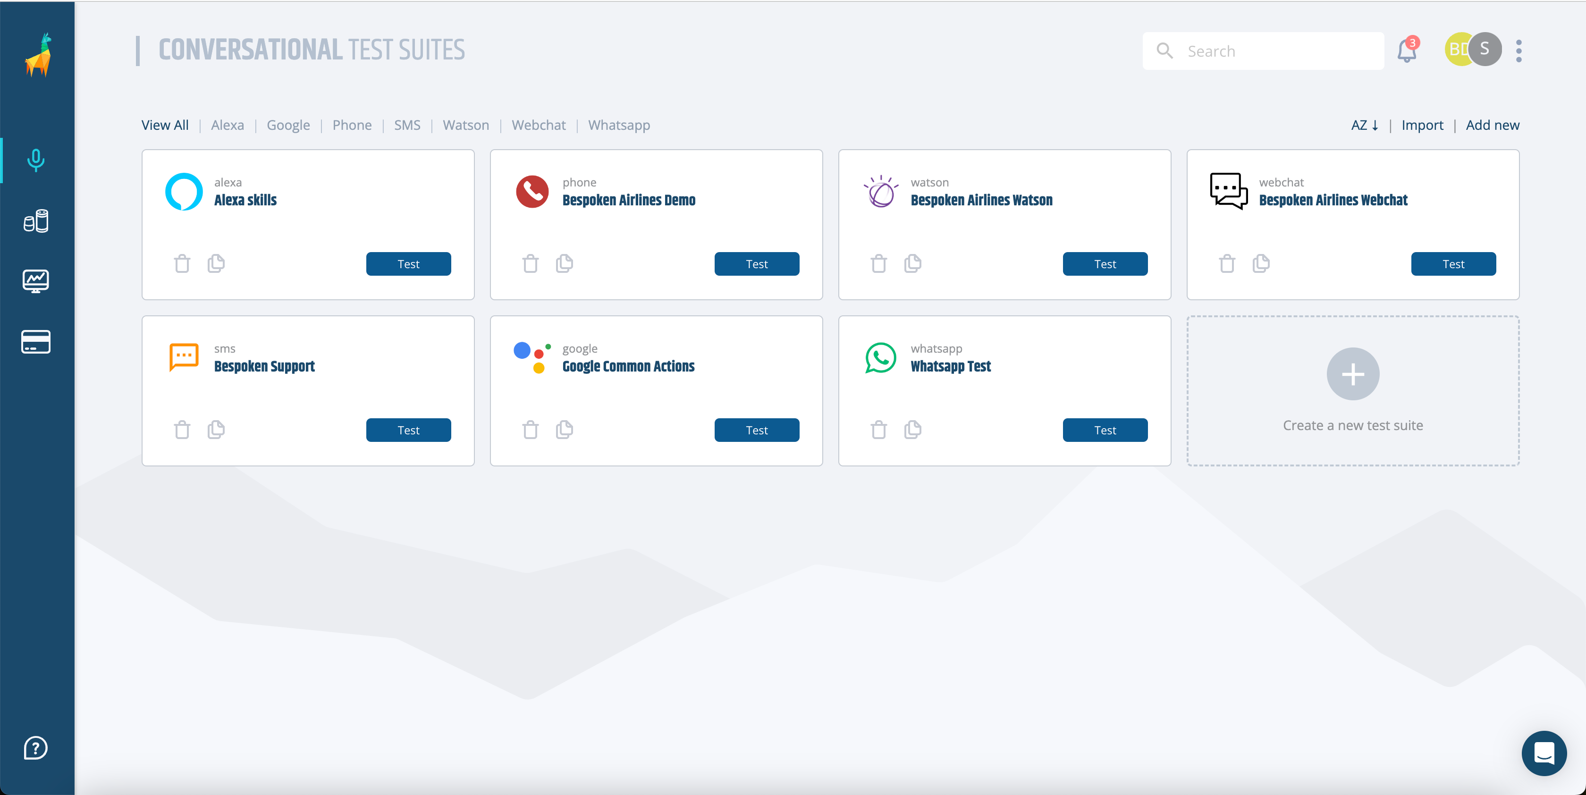Click 'Create a new test suite' text
Screen dimensions: 1586x795
point(1353,425)
